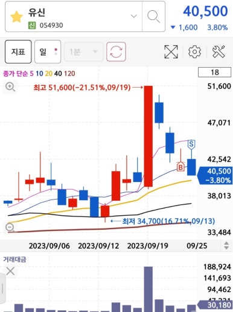233x312 pixels.
Task: Open the chart tools wrench icon
Action: point(219,52)
